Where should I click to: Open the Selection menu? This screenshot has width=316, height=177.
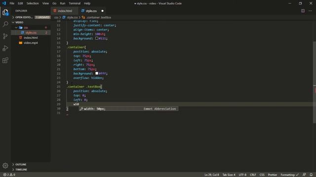pos(33,3)
